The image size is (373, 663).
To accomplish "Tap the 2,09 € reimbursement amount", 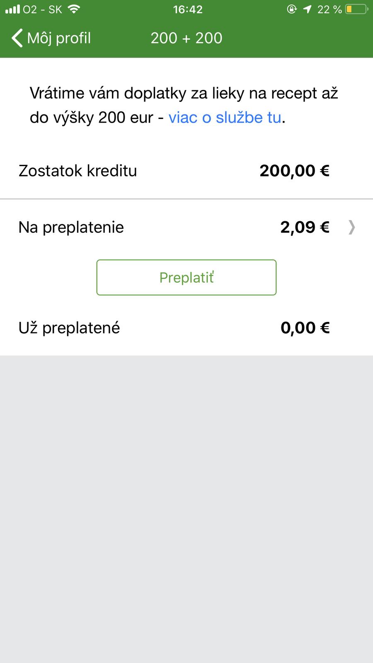I will (305, 227).
